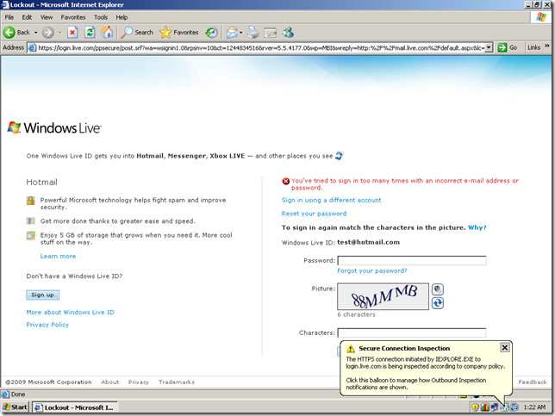Open the Task Manager tray icon with colored bars
The image size is (555, 416).
point(485,407)
